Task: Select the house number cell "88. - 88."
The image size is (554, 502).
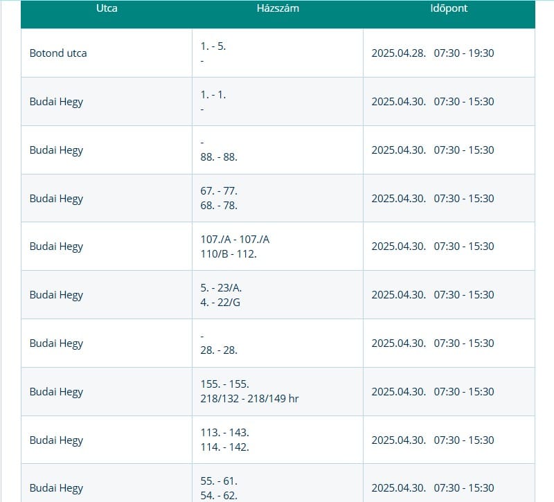Action: [x=219, y=156]
